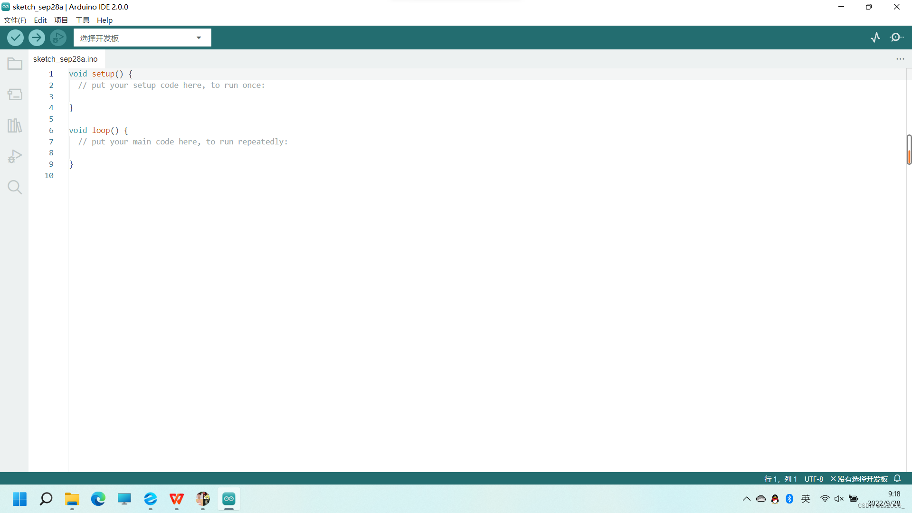Viewport: 912px width, 513px height.
Task: Open the 文件(F) menu
Action: tap(15, 20)
